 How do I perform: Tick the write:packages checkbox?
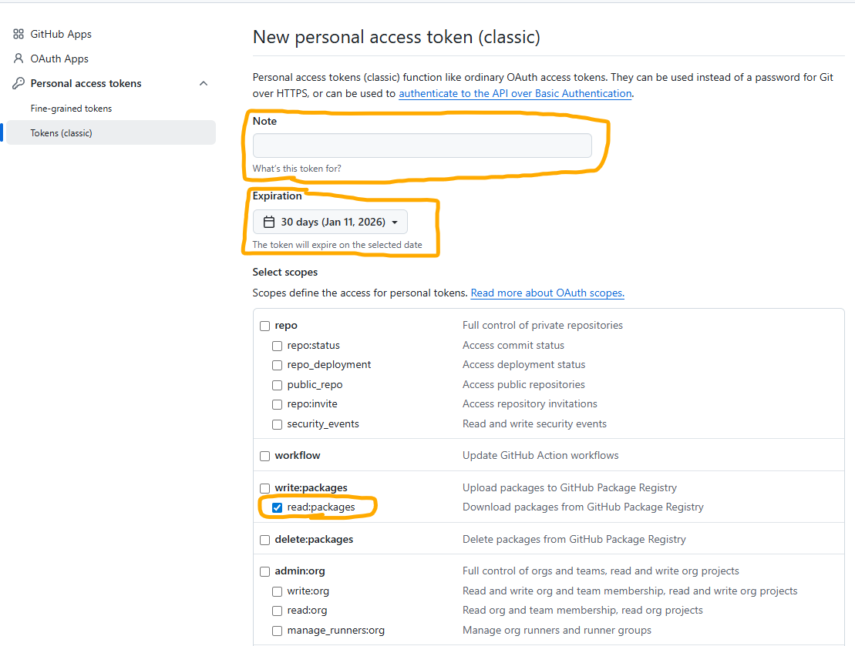coord(265,488)
